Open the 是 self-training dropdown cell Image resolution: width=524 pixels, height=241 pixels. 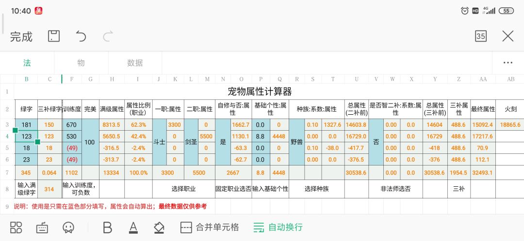pos(223,142)
